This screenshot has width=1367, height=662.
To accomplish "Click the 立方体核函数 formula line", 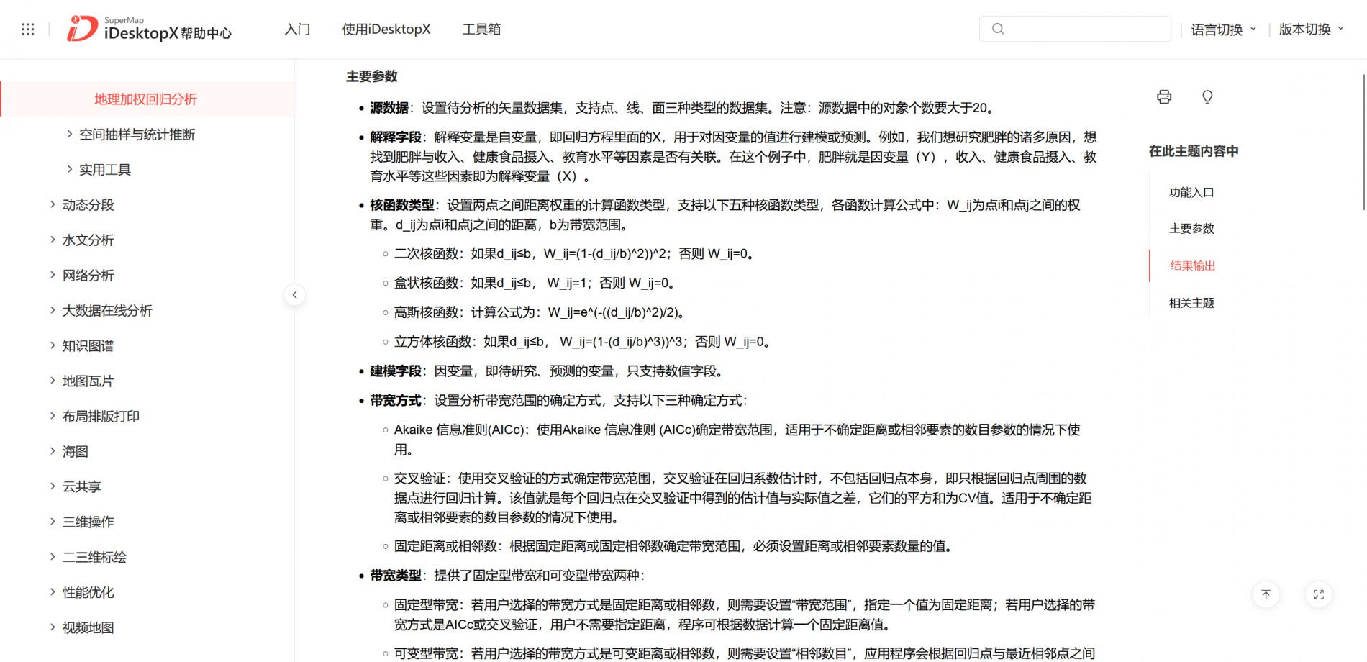I will tap(583, 342).
